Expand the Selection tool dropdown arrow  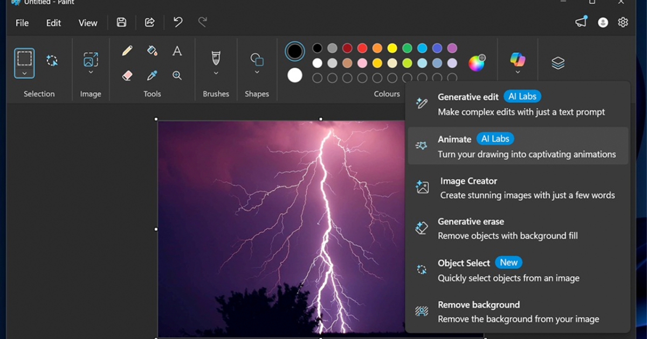pos(24,73)
